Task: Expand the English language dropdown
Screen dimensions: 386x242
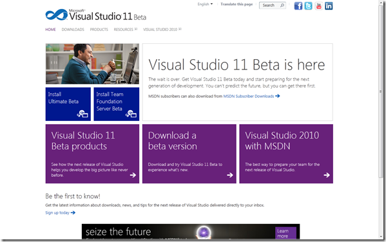Action: (x=205, y=4)
